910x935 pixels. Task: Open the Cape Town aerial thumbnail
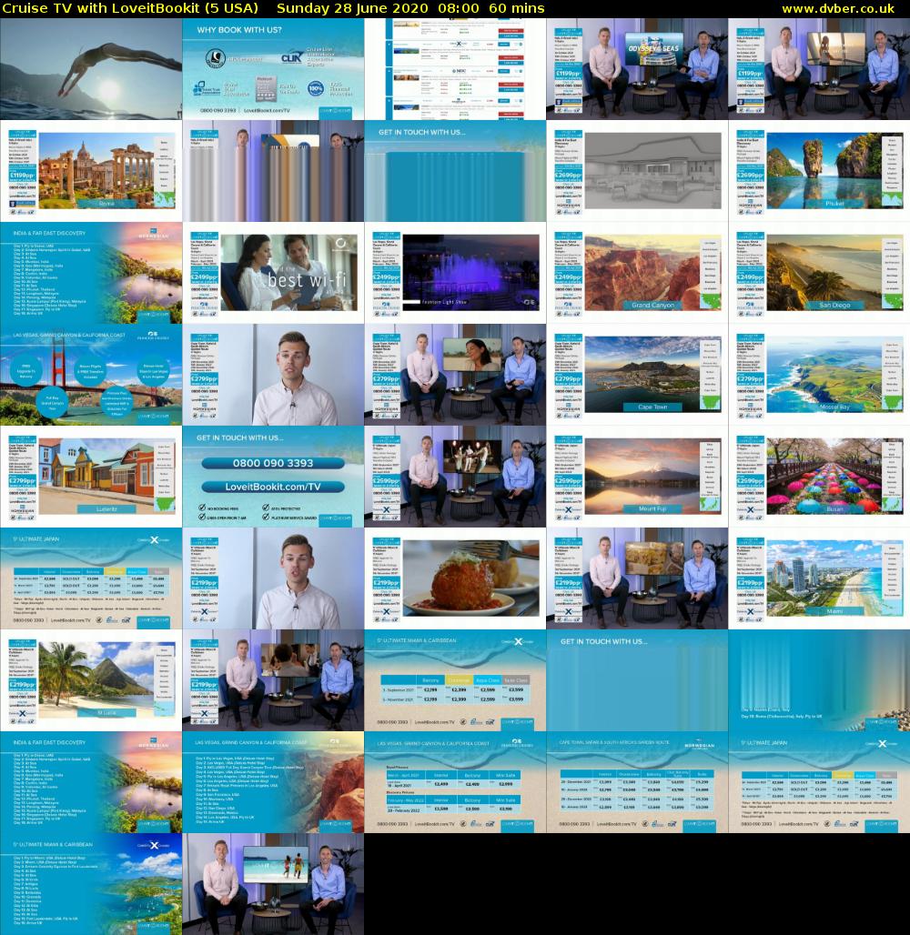pos(637,375)
